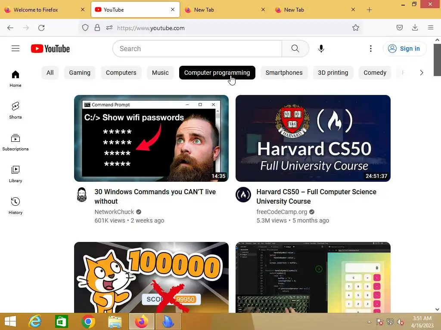441x330 pixels.
Task: Go to Home in sidebar
Action: click(16, 79)
